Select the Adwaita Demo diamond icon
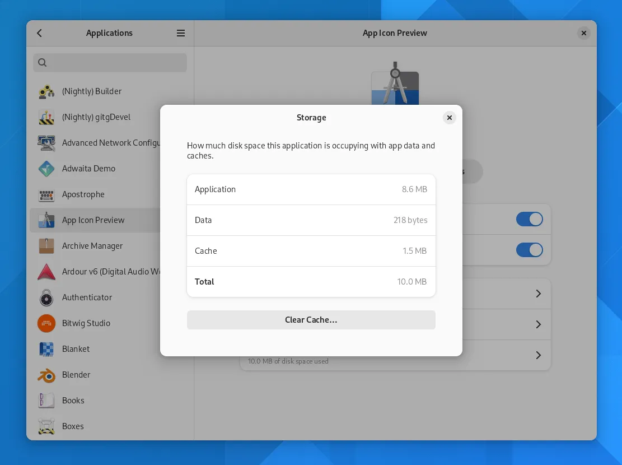The height and width of the screenshot is (465, 622). pos(46,169)
